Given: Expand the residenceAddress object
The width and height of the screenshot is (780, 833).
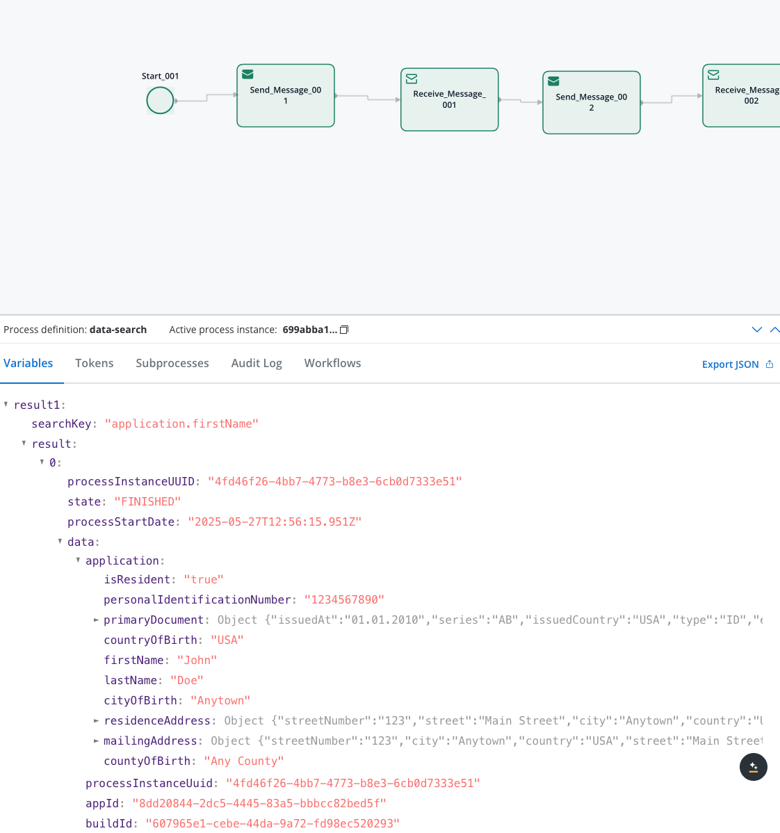Looking at the screenshot, I should coord(96,721).
